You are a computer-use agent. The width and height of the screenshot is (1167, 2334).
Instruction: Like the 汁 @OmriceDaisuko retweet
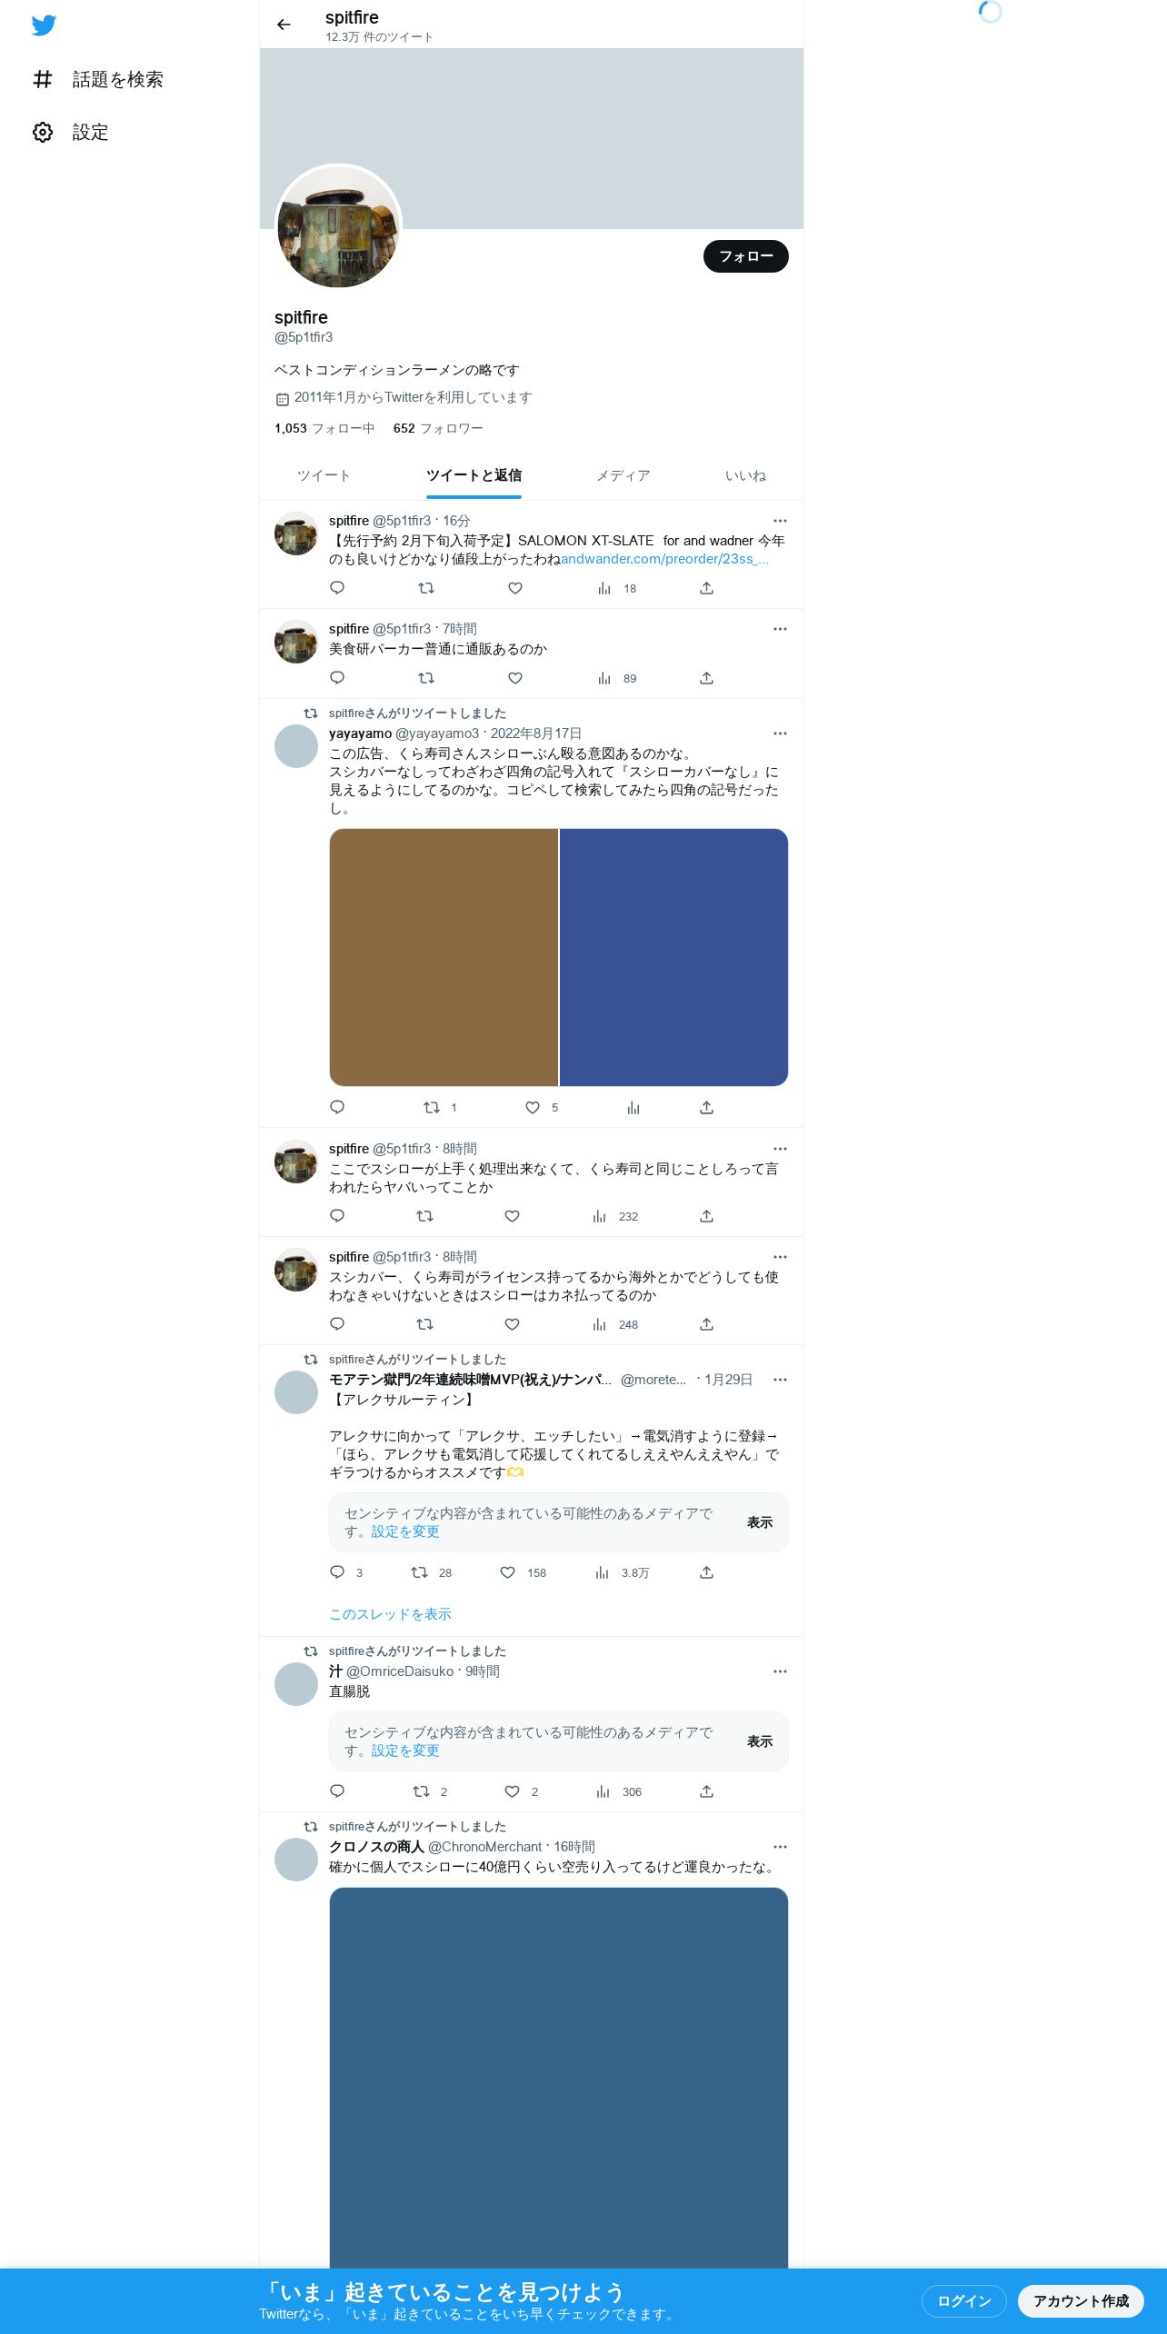(513, 1791)
